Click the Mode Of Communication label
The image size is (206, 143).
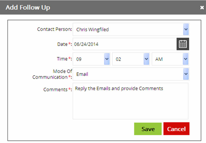[52, 74]
